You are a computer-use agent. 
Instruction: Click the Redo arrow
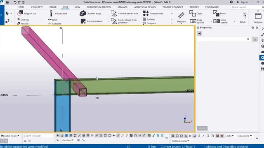(19, 2)
